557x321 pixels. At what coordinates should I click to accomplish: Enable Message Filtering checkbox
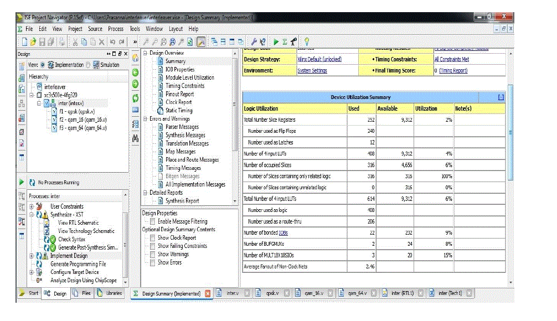[x=152, y=221]
